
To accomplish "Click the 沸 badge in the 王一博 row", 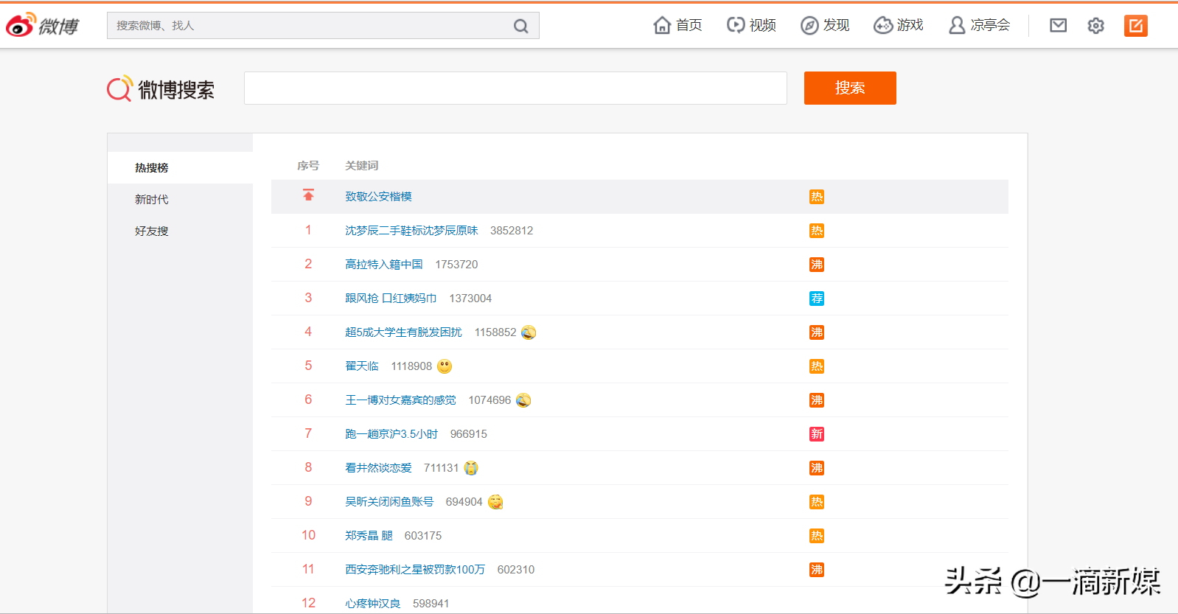I will 817,400.
